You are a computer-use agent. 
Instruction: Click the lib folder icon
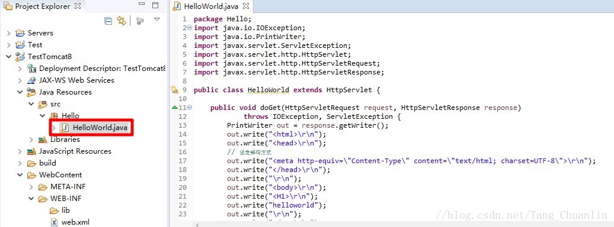[x=54, y=210]
